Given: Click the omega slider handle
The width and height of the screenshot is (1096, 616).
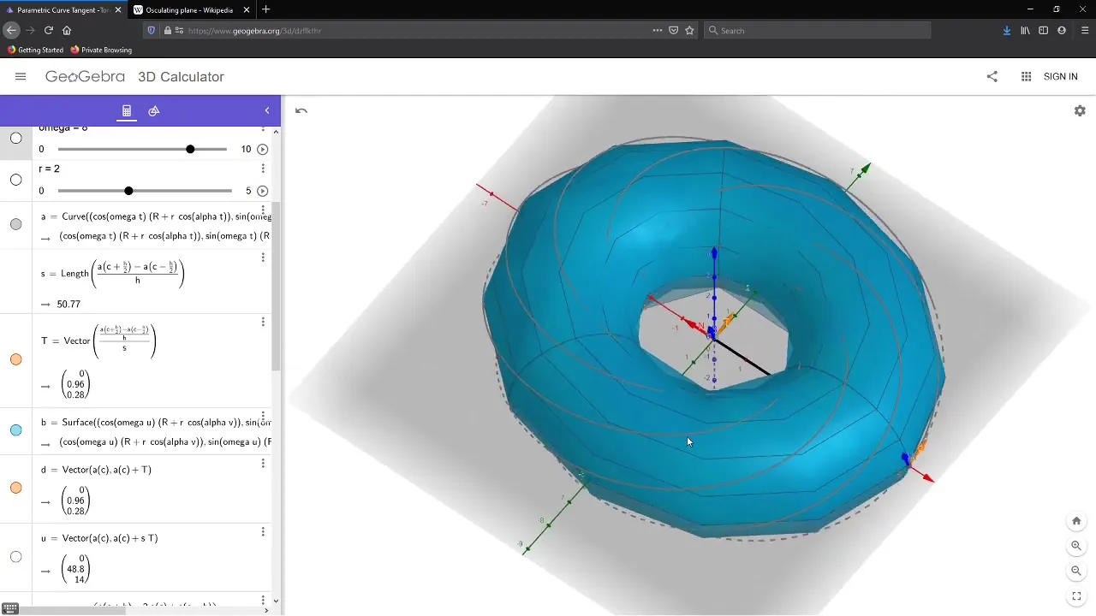Looking at the screenshot, I should pyautogui.click(x=190, y=149).
